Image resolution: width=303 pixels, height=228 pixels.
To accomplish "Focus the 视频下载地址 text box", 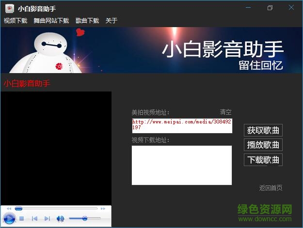I will coord(182,165).
